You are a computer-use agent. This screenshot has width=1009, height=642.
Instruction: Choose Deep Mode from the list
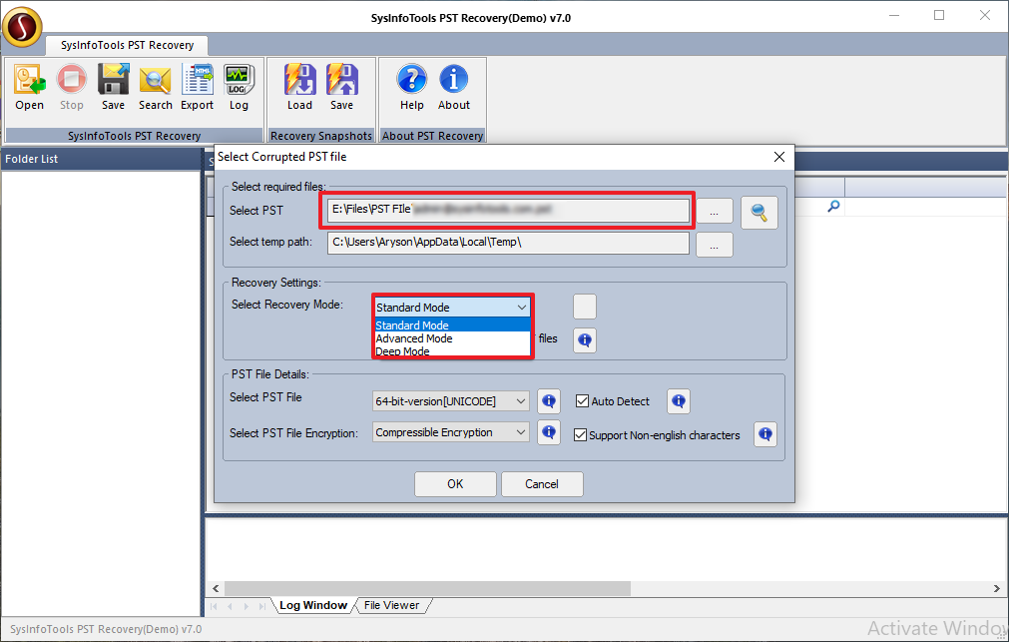tap(452, 350)
